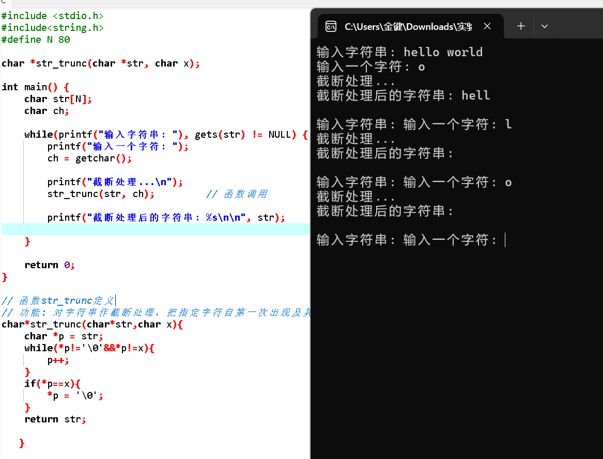Place cursor at the terminal input prompt
603x459 pixels.
[x=505, y=240]
